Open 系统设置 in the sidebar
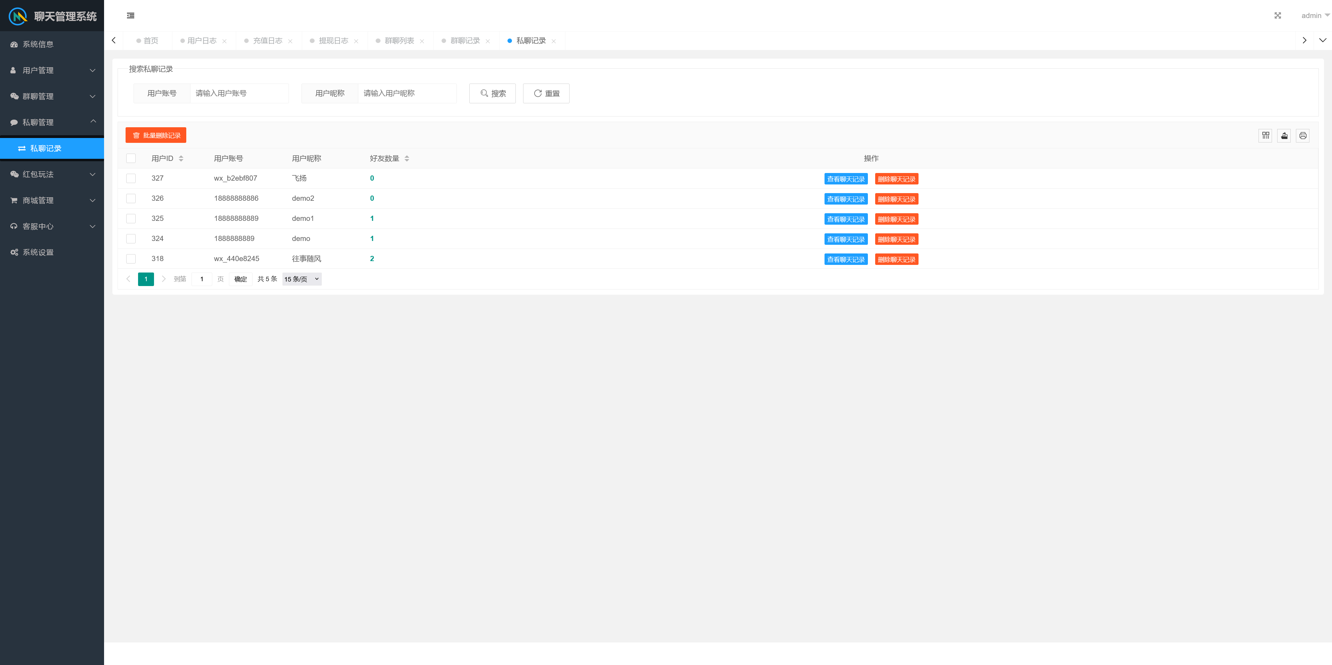1332x665 pixels. pos(38,252)
